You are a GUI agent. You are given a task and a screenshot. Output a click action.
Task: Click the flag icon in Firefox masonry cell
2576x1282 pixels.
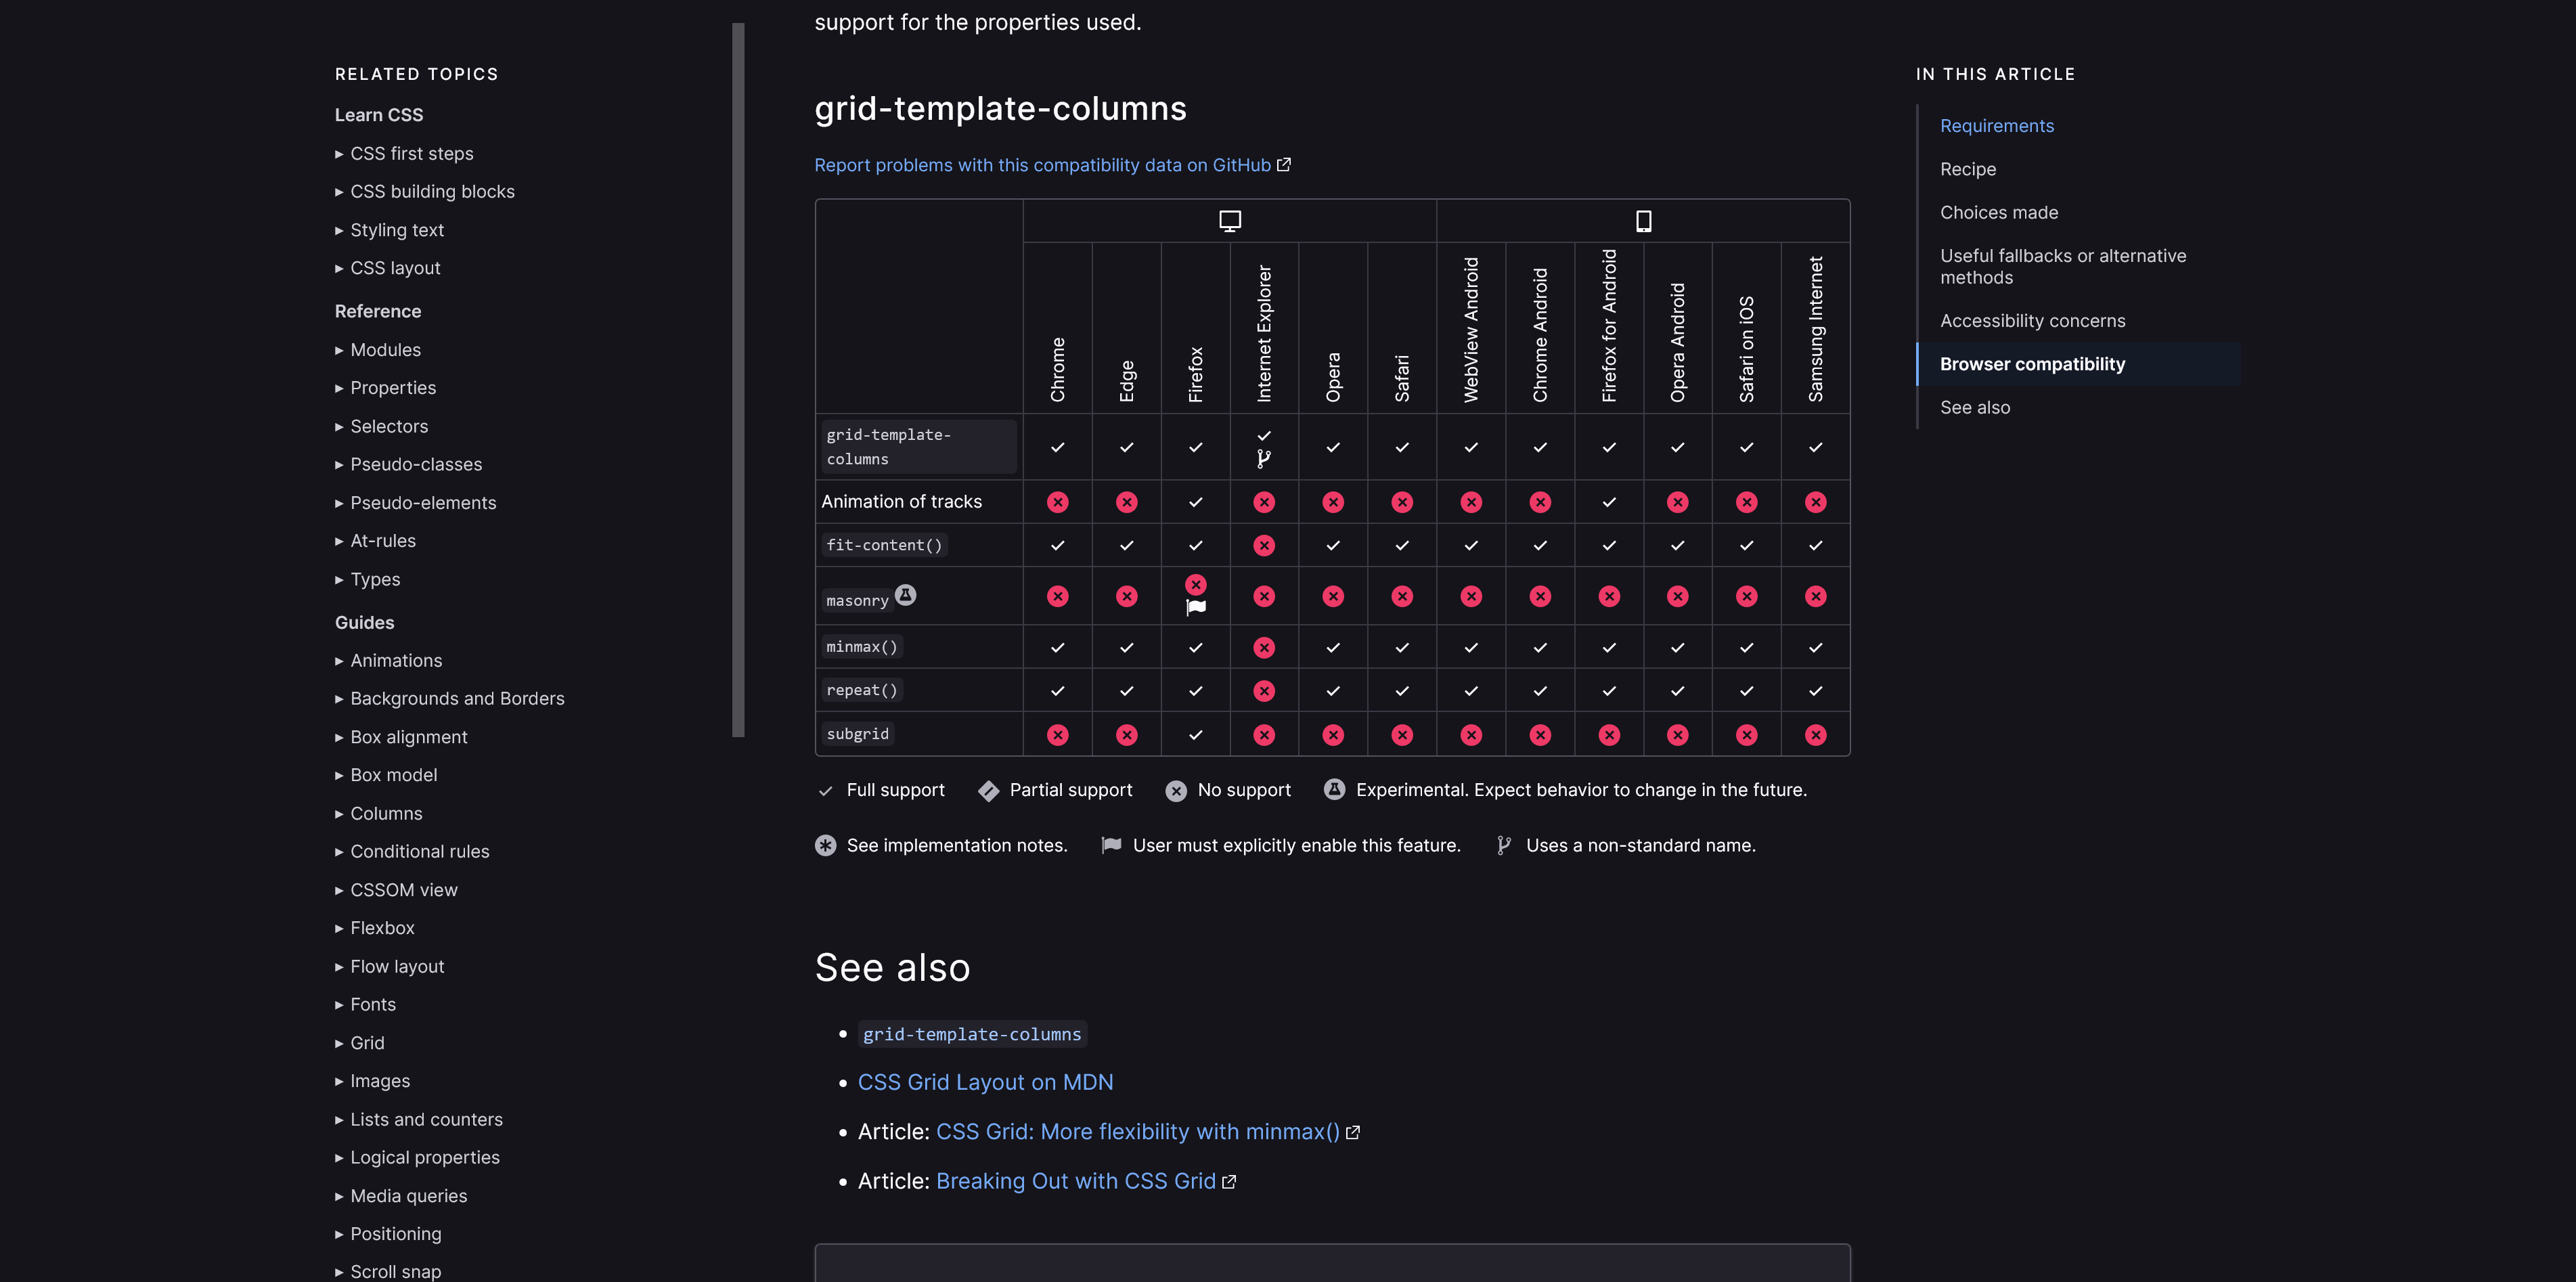(x=1195, y=606)
